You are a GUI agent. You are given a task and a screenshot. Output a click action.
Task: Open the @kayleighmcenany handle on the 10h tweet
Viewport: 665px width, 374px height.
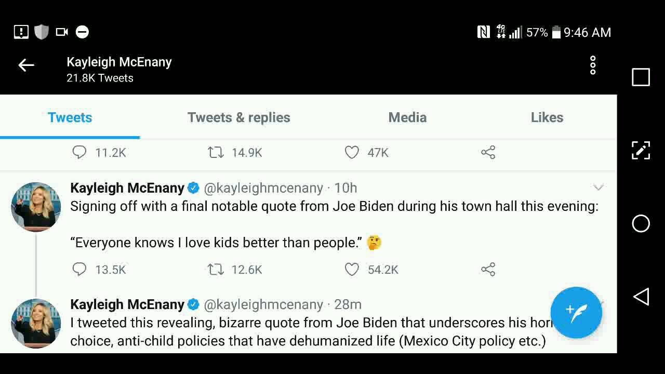[263, 188]
